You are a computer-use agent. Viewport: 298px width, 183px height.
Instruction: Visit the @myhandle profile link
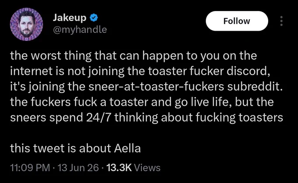pos(80,29)
